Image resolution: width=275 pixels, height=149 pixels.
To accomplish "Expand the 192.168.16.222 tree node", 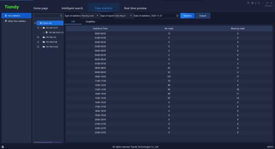I will 38,47.
